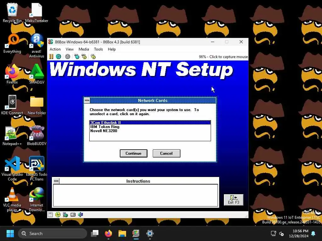
Task: Click the Exit F3 door icon button
Action: coord(234,200)
